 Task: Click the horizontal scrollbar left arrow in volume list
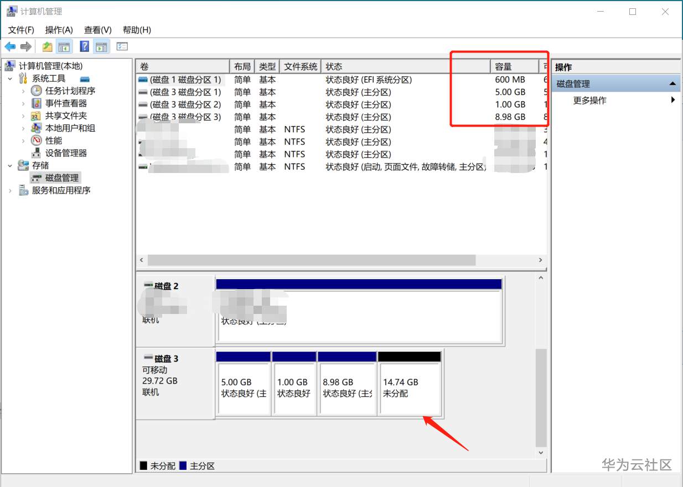click(142, 260)
